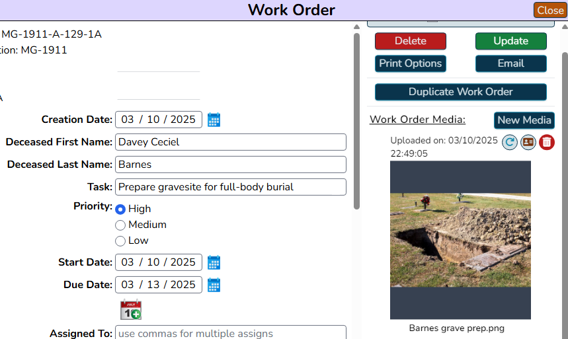This screenshot has width=568, height=339.
Task: Close the Work Order dialog
Action: click(550, 10)
